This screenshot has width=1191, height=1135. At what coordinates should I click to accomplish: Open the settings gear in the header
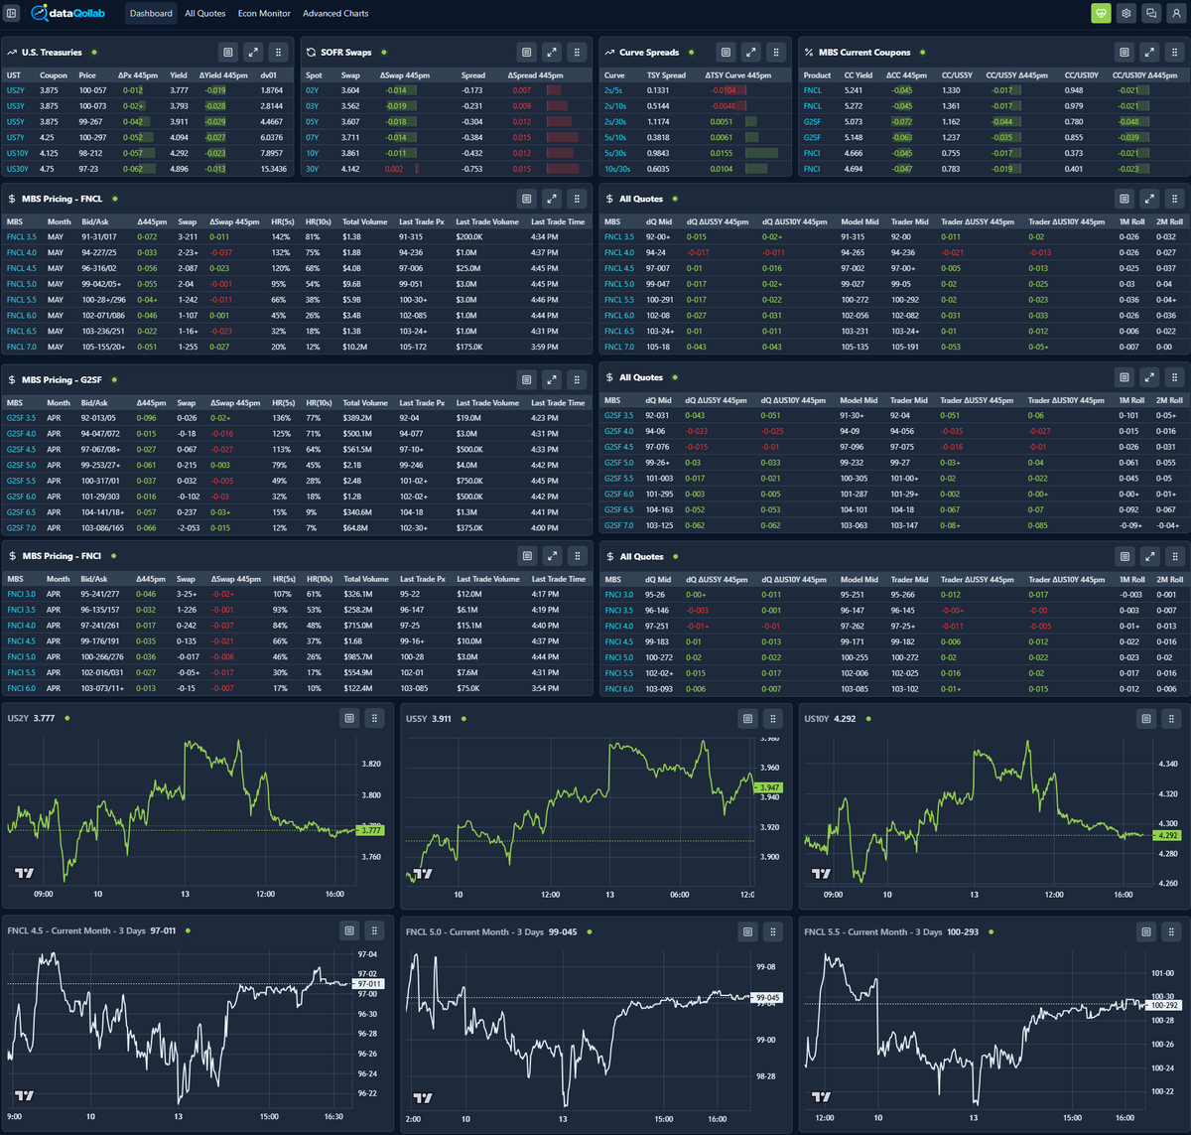[x=1126, y=13]
